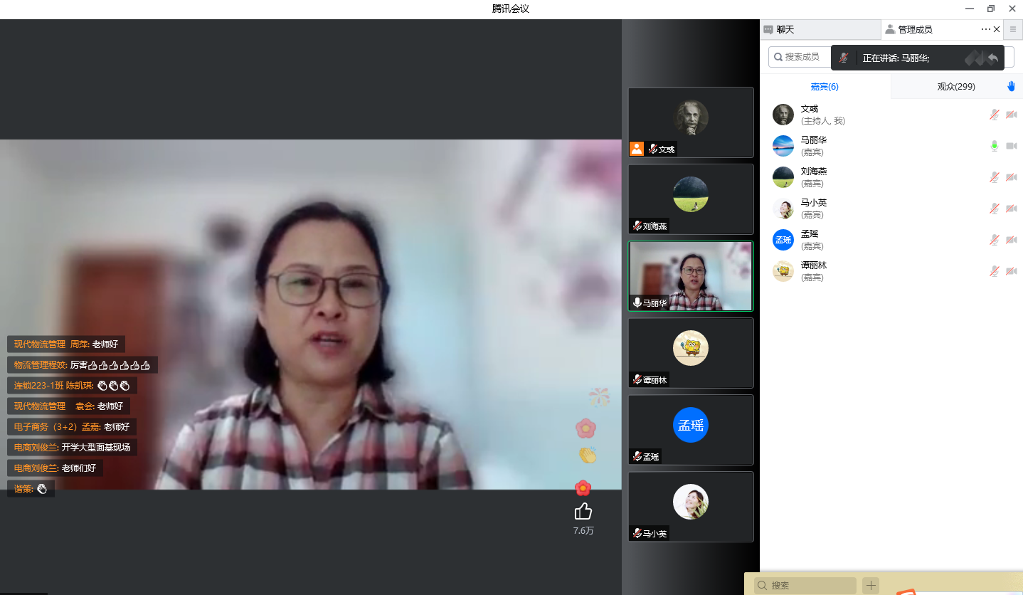
Task: Switch to the 嘉宾(6) tab
Action: point(825,87)
